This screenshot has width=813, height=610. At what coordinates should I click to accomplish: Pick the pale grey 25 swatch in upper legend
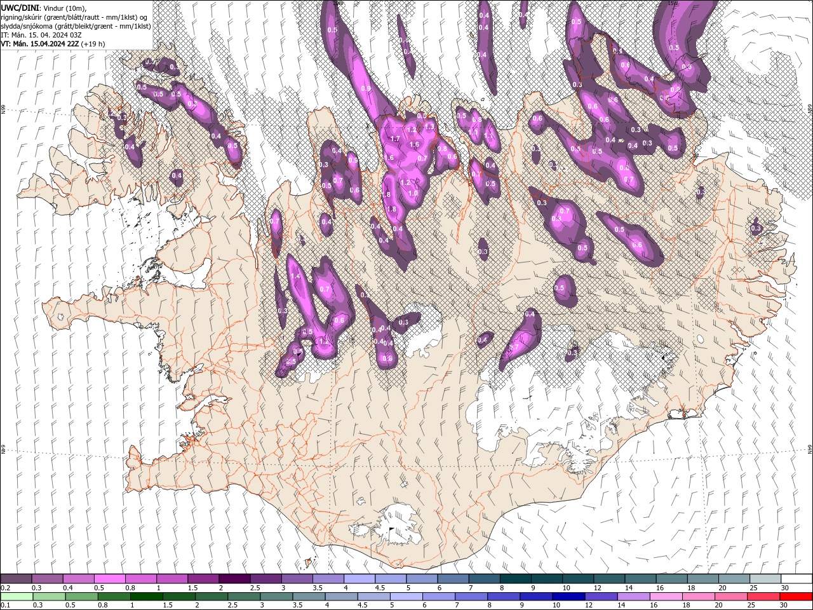765,578
